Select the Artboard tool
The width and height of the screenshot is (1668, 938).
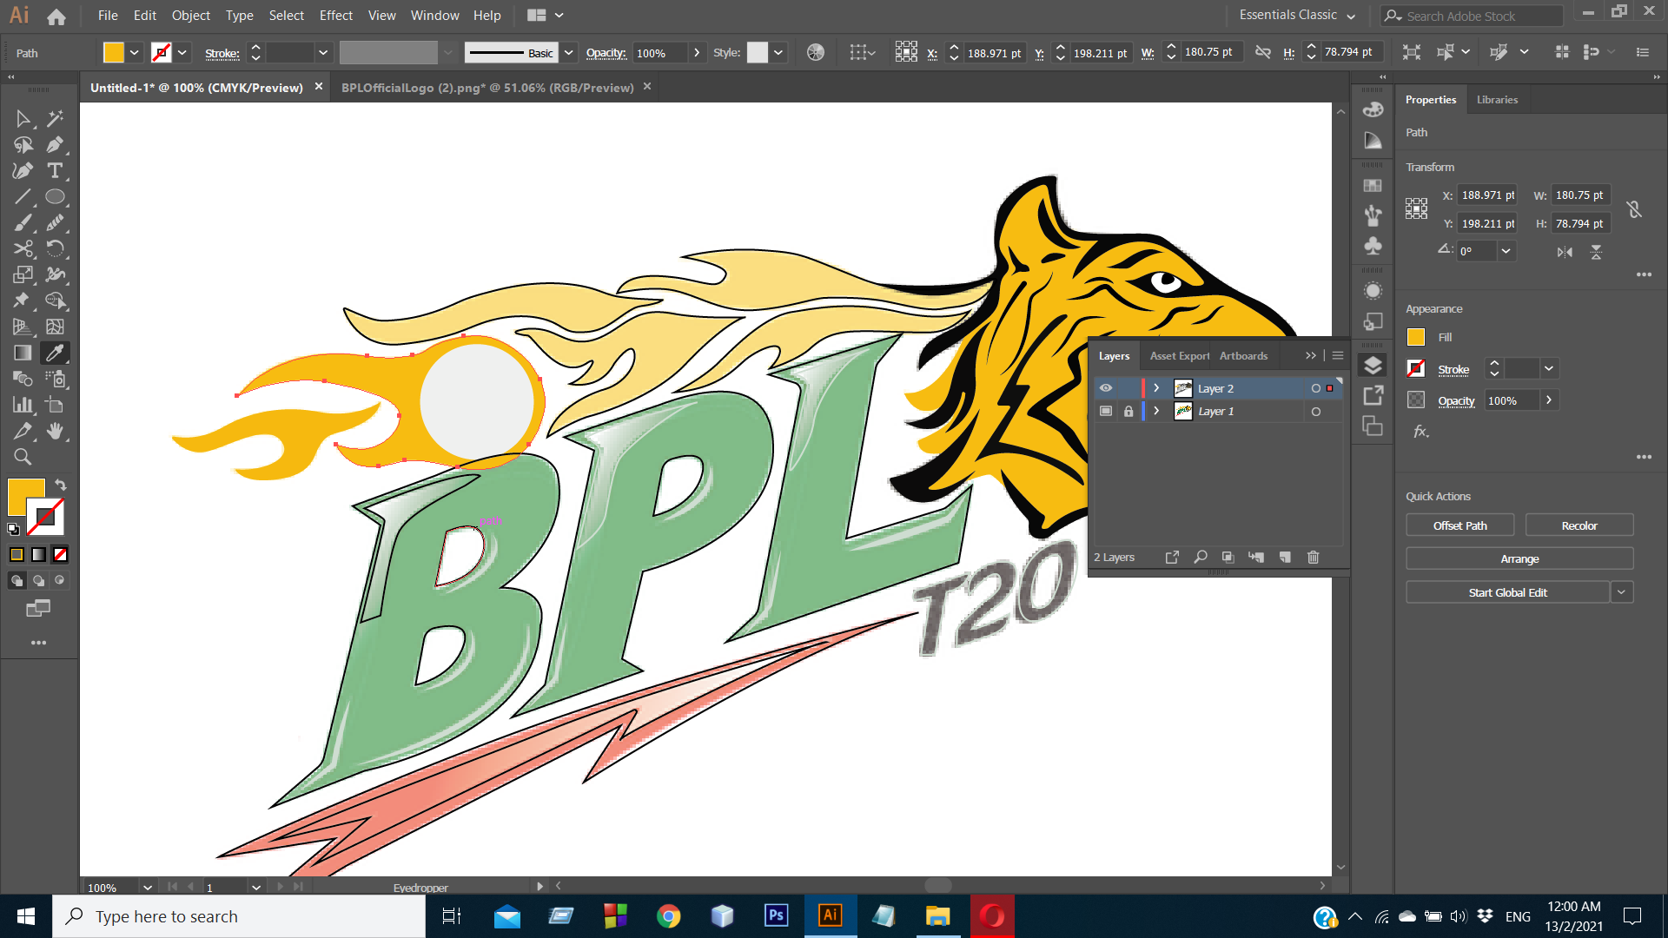pos(55,406)
